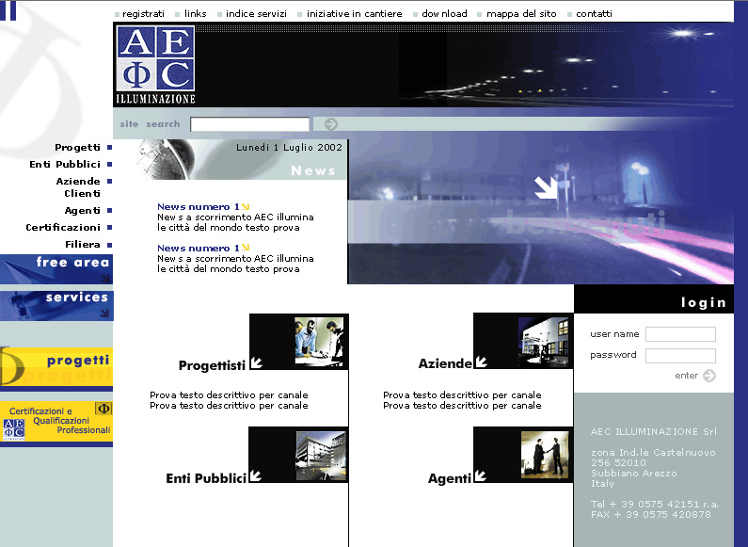This screenshot has height=547, width=748.
Task: Go to Progetti in the left navigation
Action: pos(77,148)
